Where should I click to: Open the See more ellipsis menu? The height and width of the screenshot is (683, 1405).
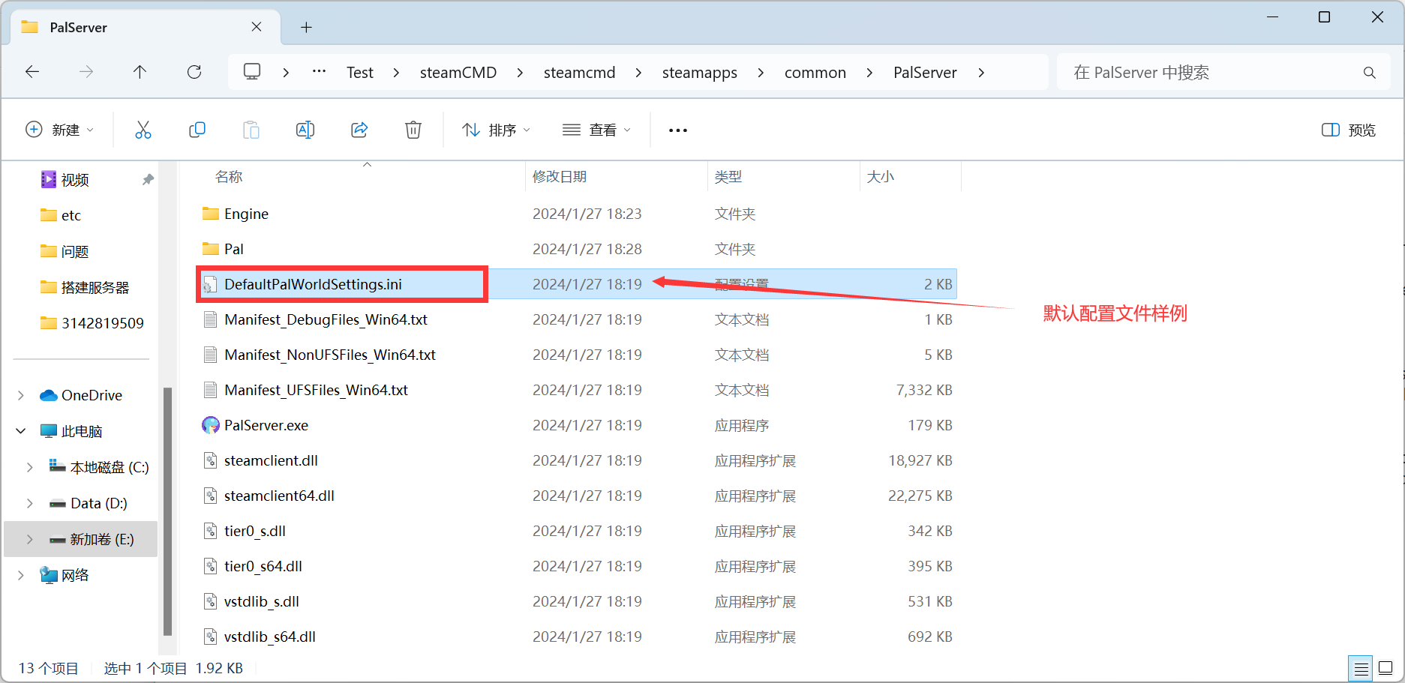click(678, 130)
